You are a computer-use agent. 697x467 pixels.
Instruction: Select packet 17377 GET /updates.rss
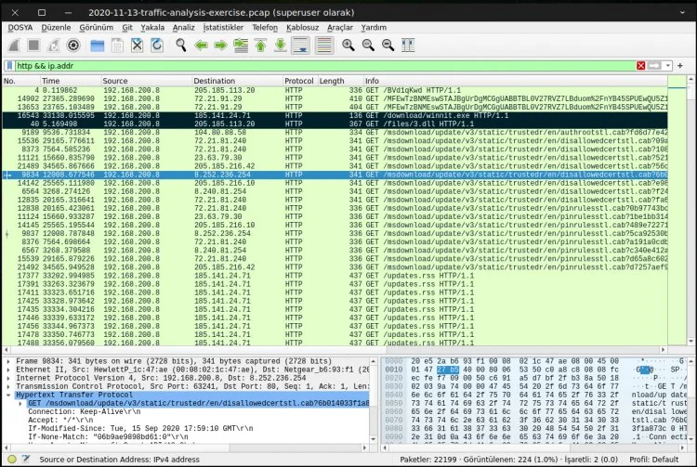coord(335,276)
